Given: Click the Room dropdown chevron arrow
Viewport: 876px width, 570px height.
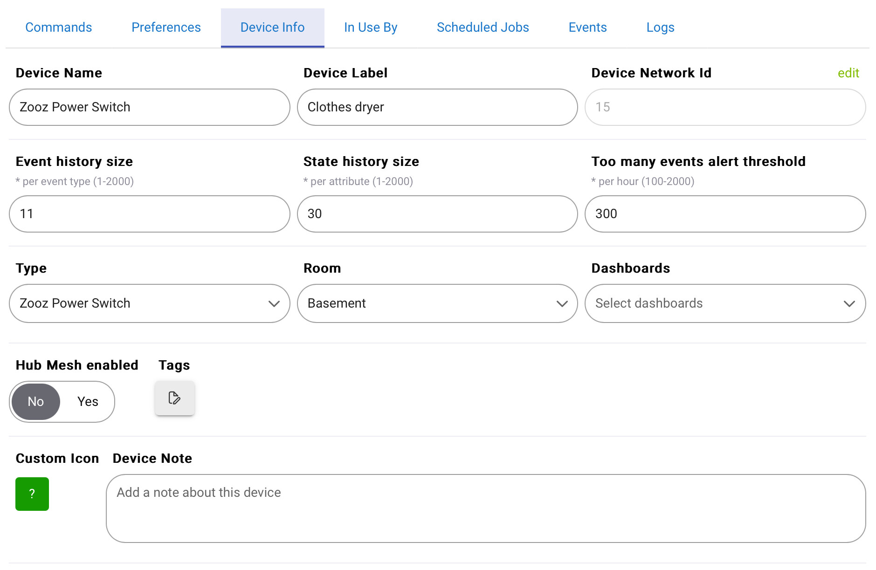Looking at the screenshot, I should (x=562, y=304).
